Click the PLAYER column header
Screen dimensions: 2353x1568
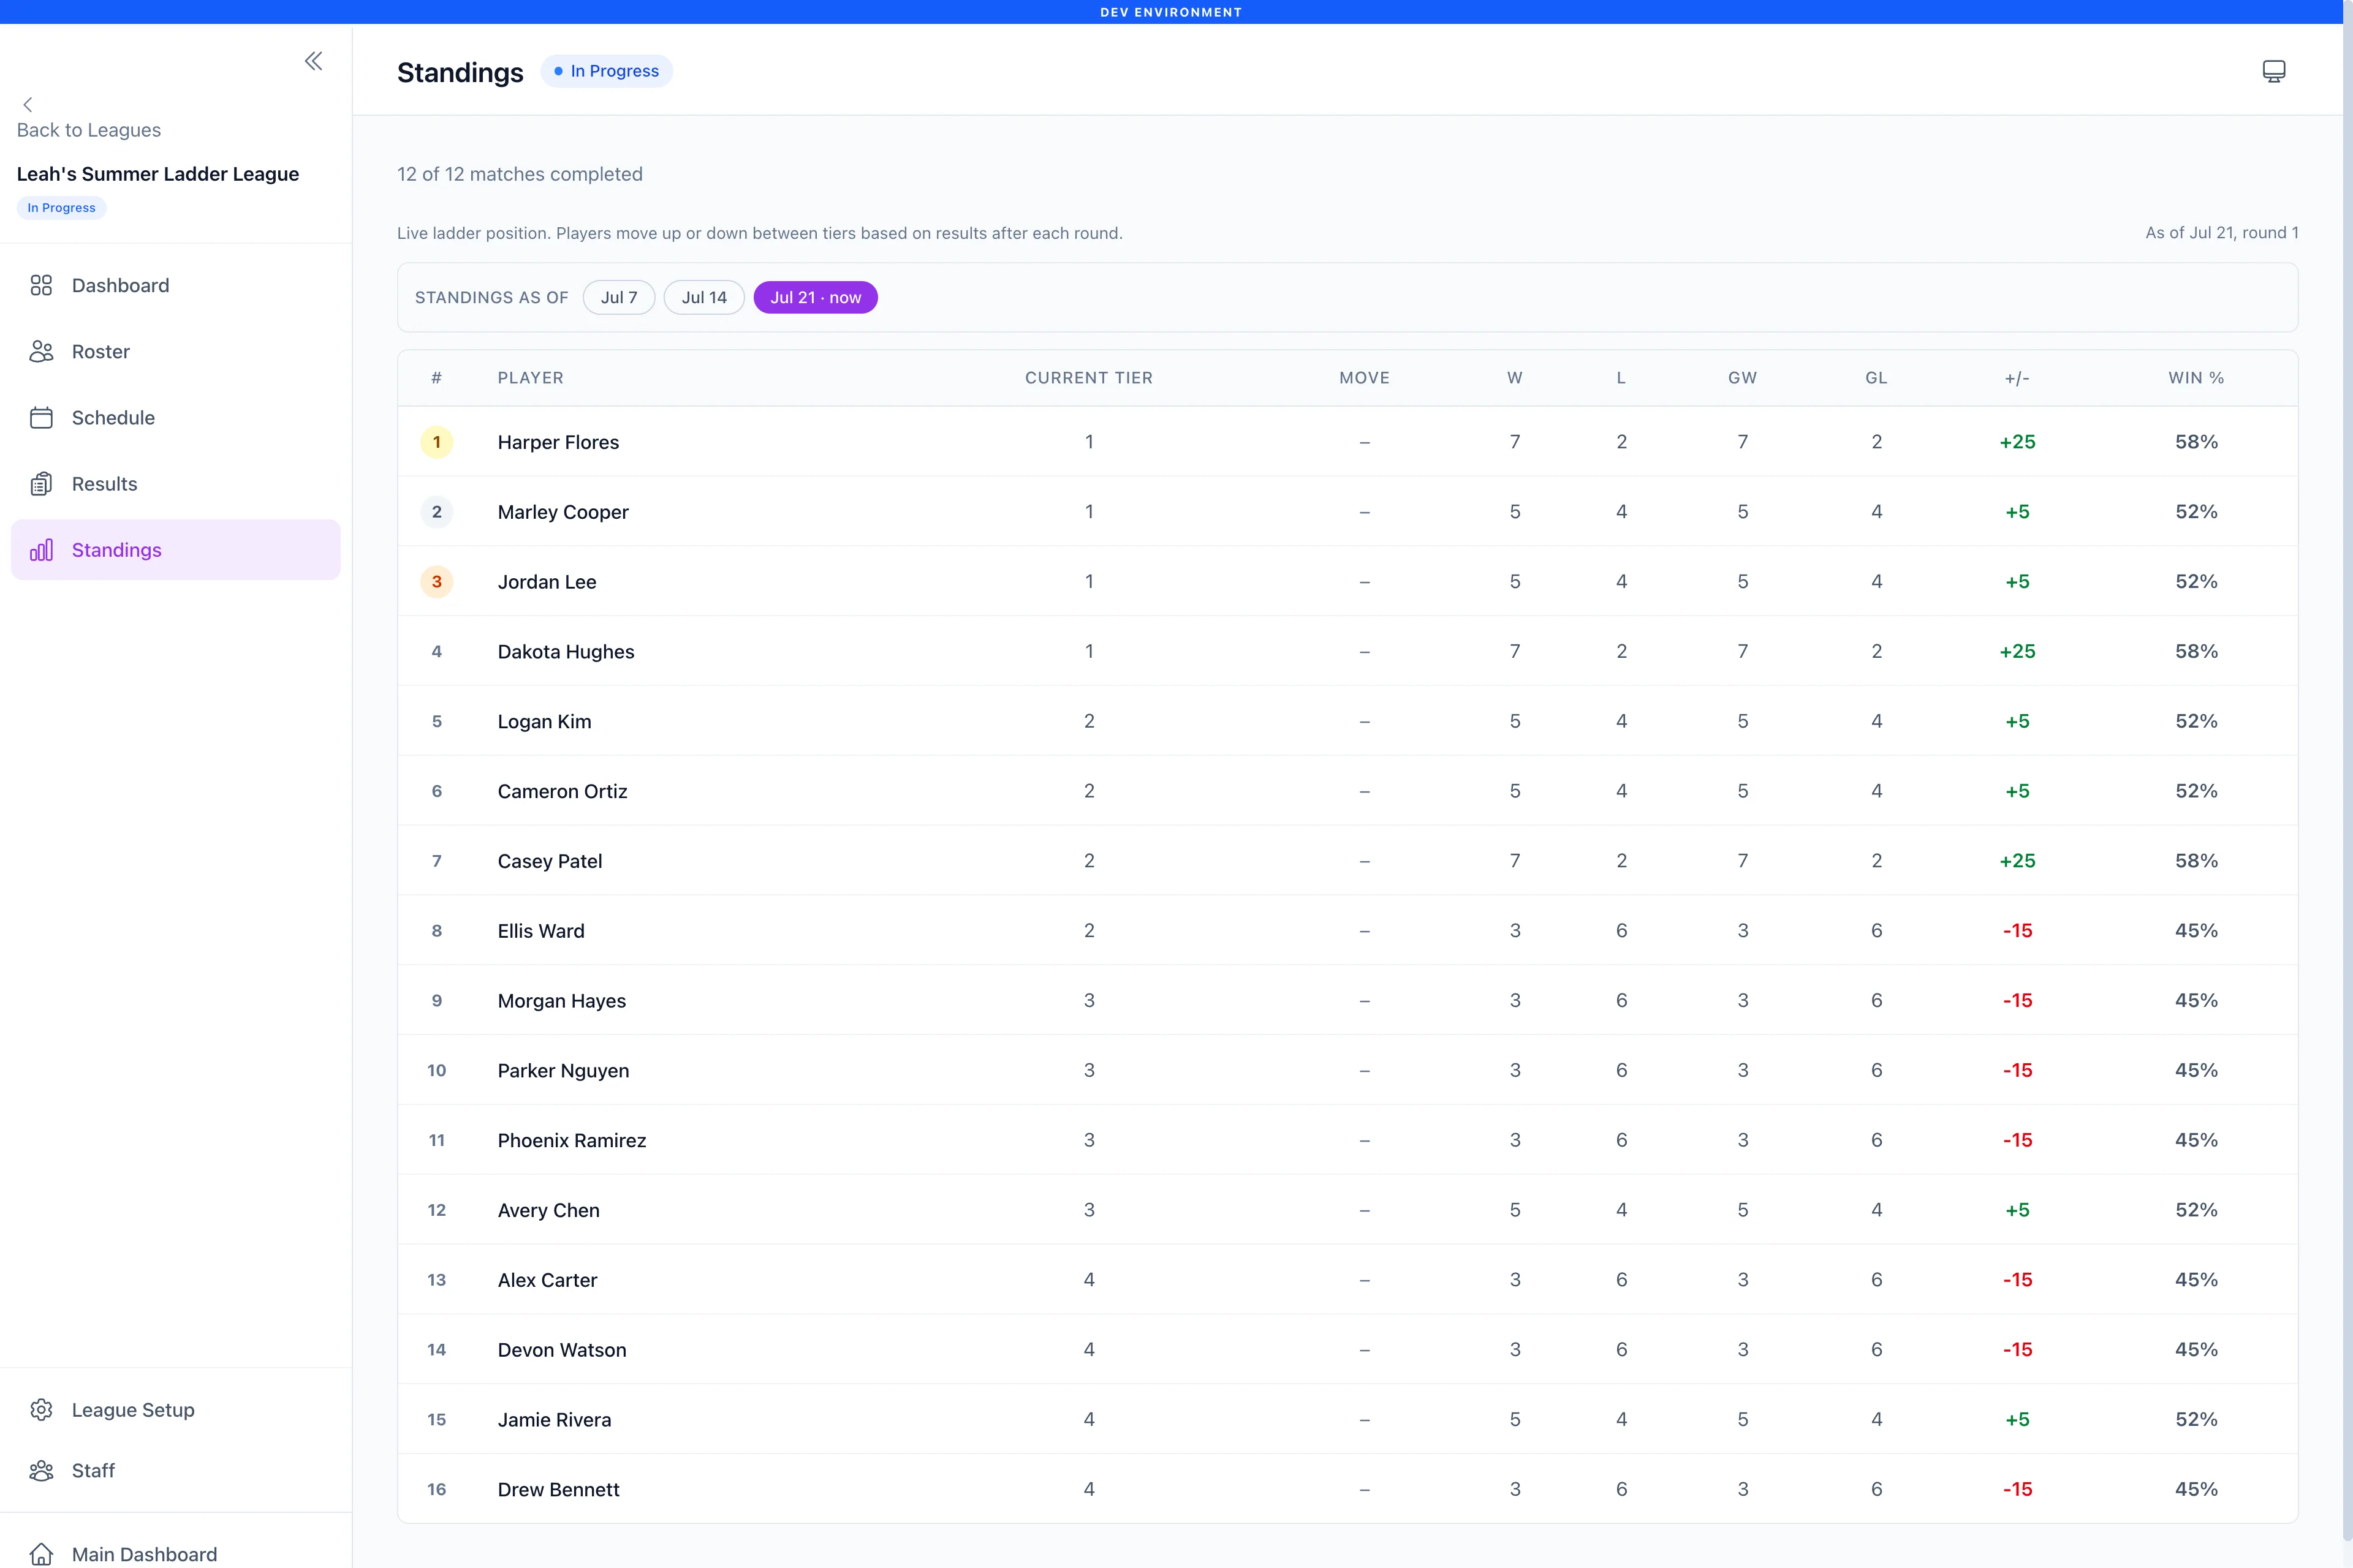click(x=530, y=378)
